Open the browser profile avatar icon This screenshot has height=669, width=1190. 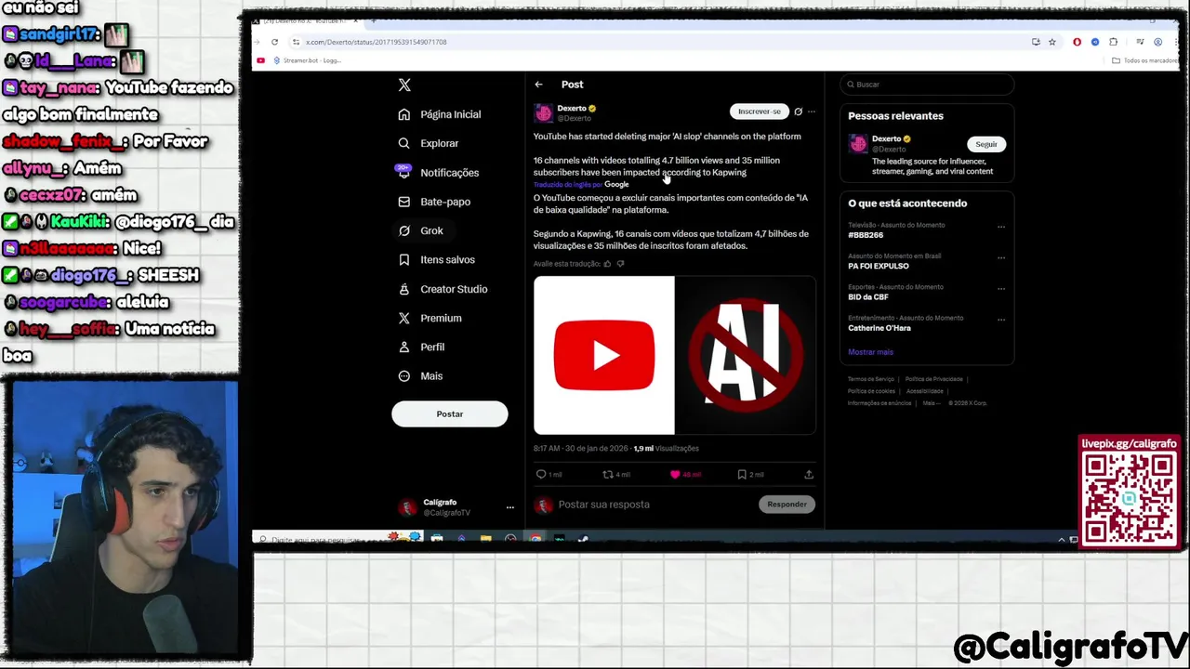(x=1157, y=42)
